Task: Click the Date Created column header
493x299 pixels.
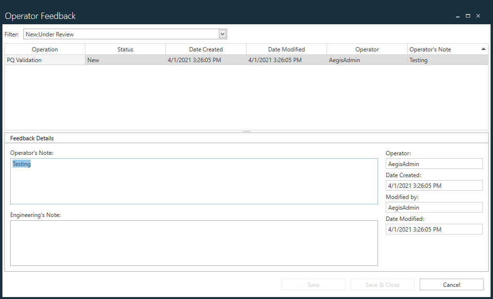Action: (x=206, y=50)
